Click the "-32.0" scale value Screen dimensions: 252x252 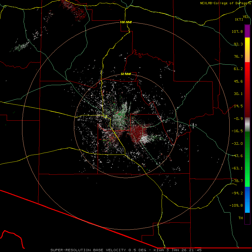[x=237, y=144]
